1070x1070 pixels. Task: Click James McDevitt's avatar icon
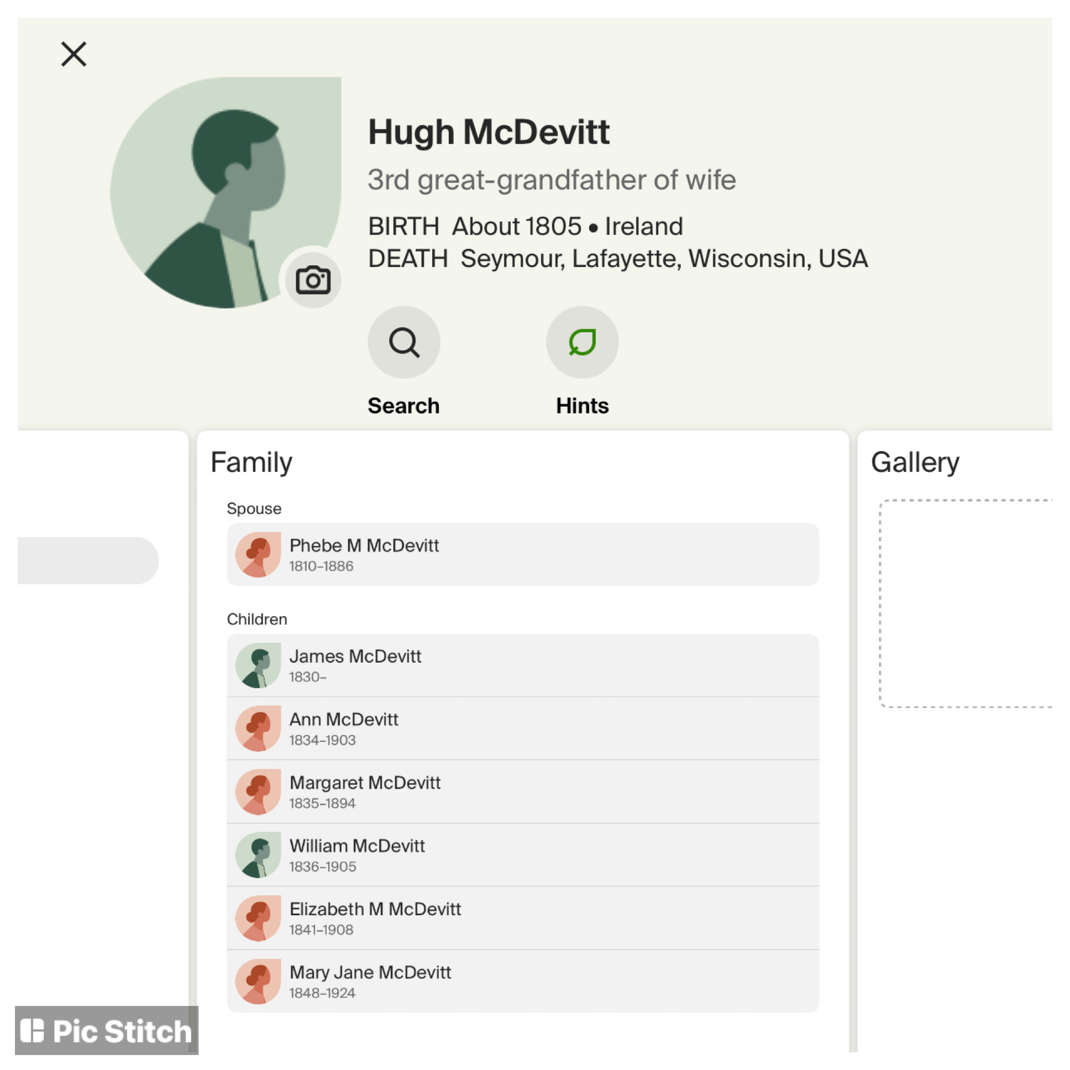tap(258, 665)
